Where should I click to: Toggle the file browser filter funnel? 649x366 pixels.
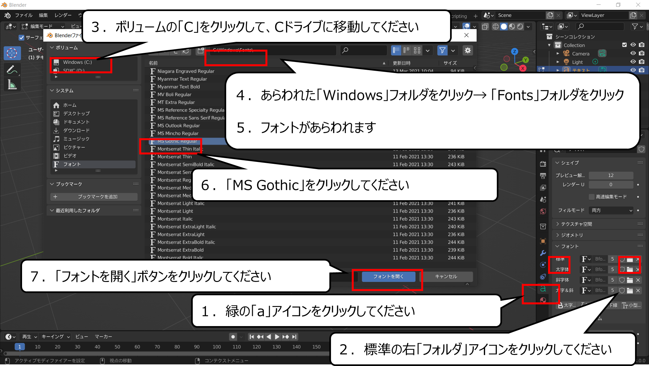point(442,50)
